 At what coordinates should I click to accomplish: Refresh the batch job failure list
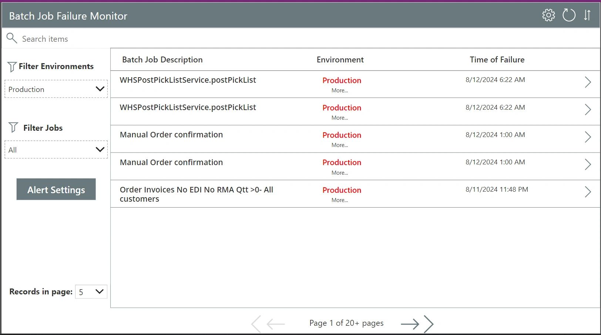569,15
